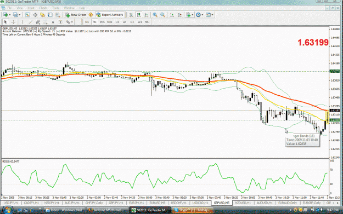Open the Tools menu
Screen dimensions: 343x214
tap(55, 8)
